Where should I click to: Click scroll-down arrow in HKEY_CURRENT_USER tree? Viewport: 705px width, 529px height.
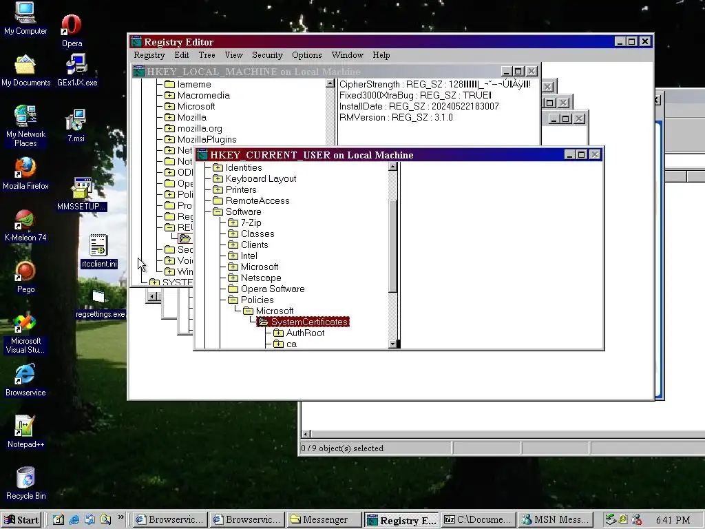click(392, 344)
